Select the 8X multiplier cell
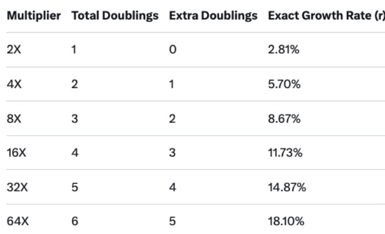The height and width of the screenshot is (234, 385). pyautogui.click(x=14, y=118)
